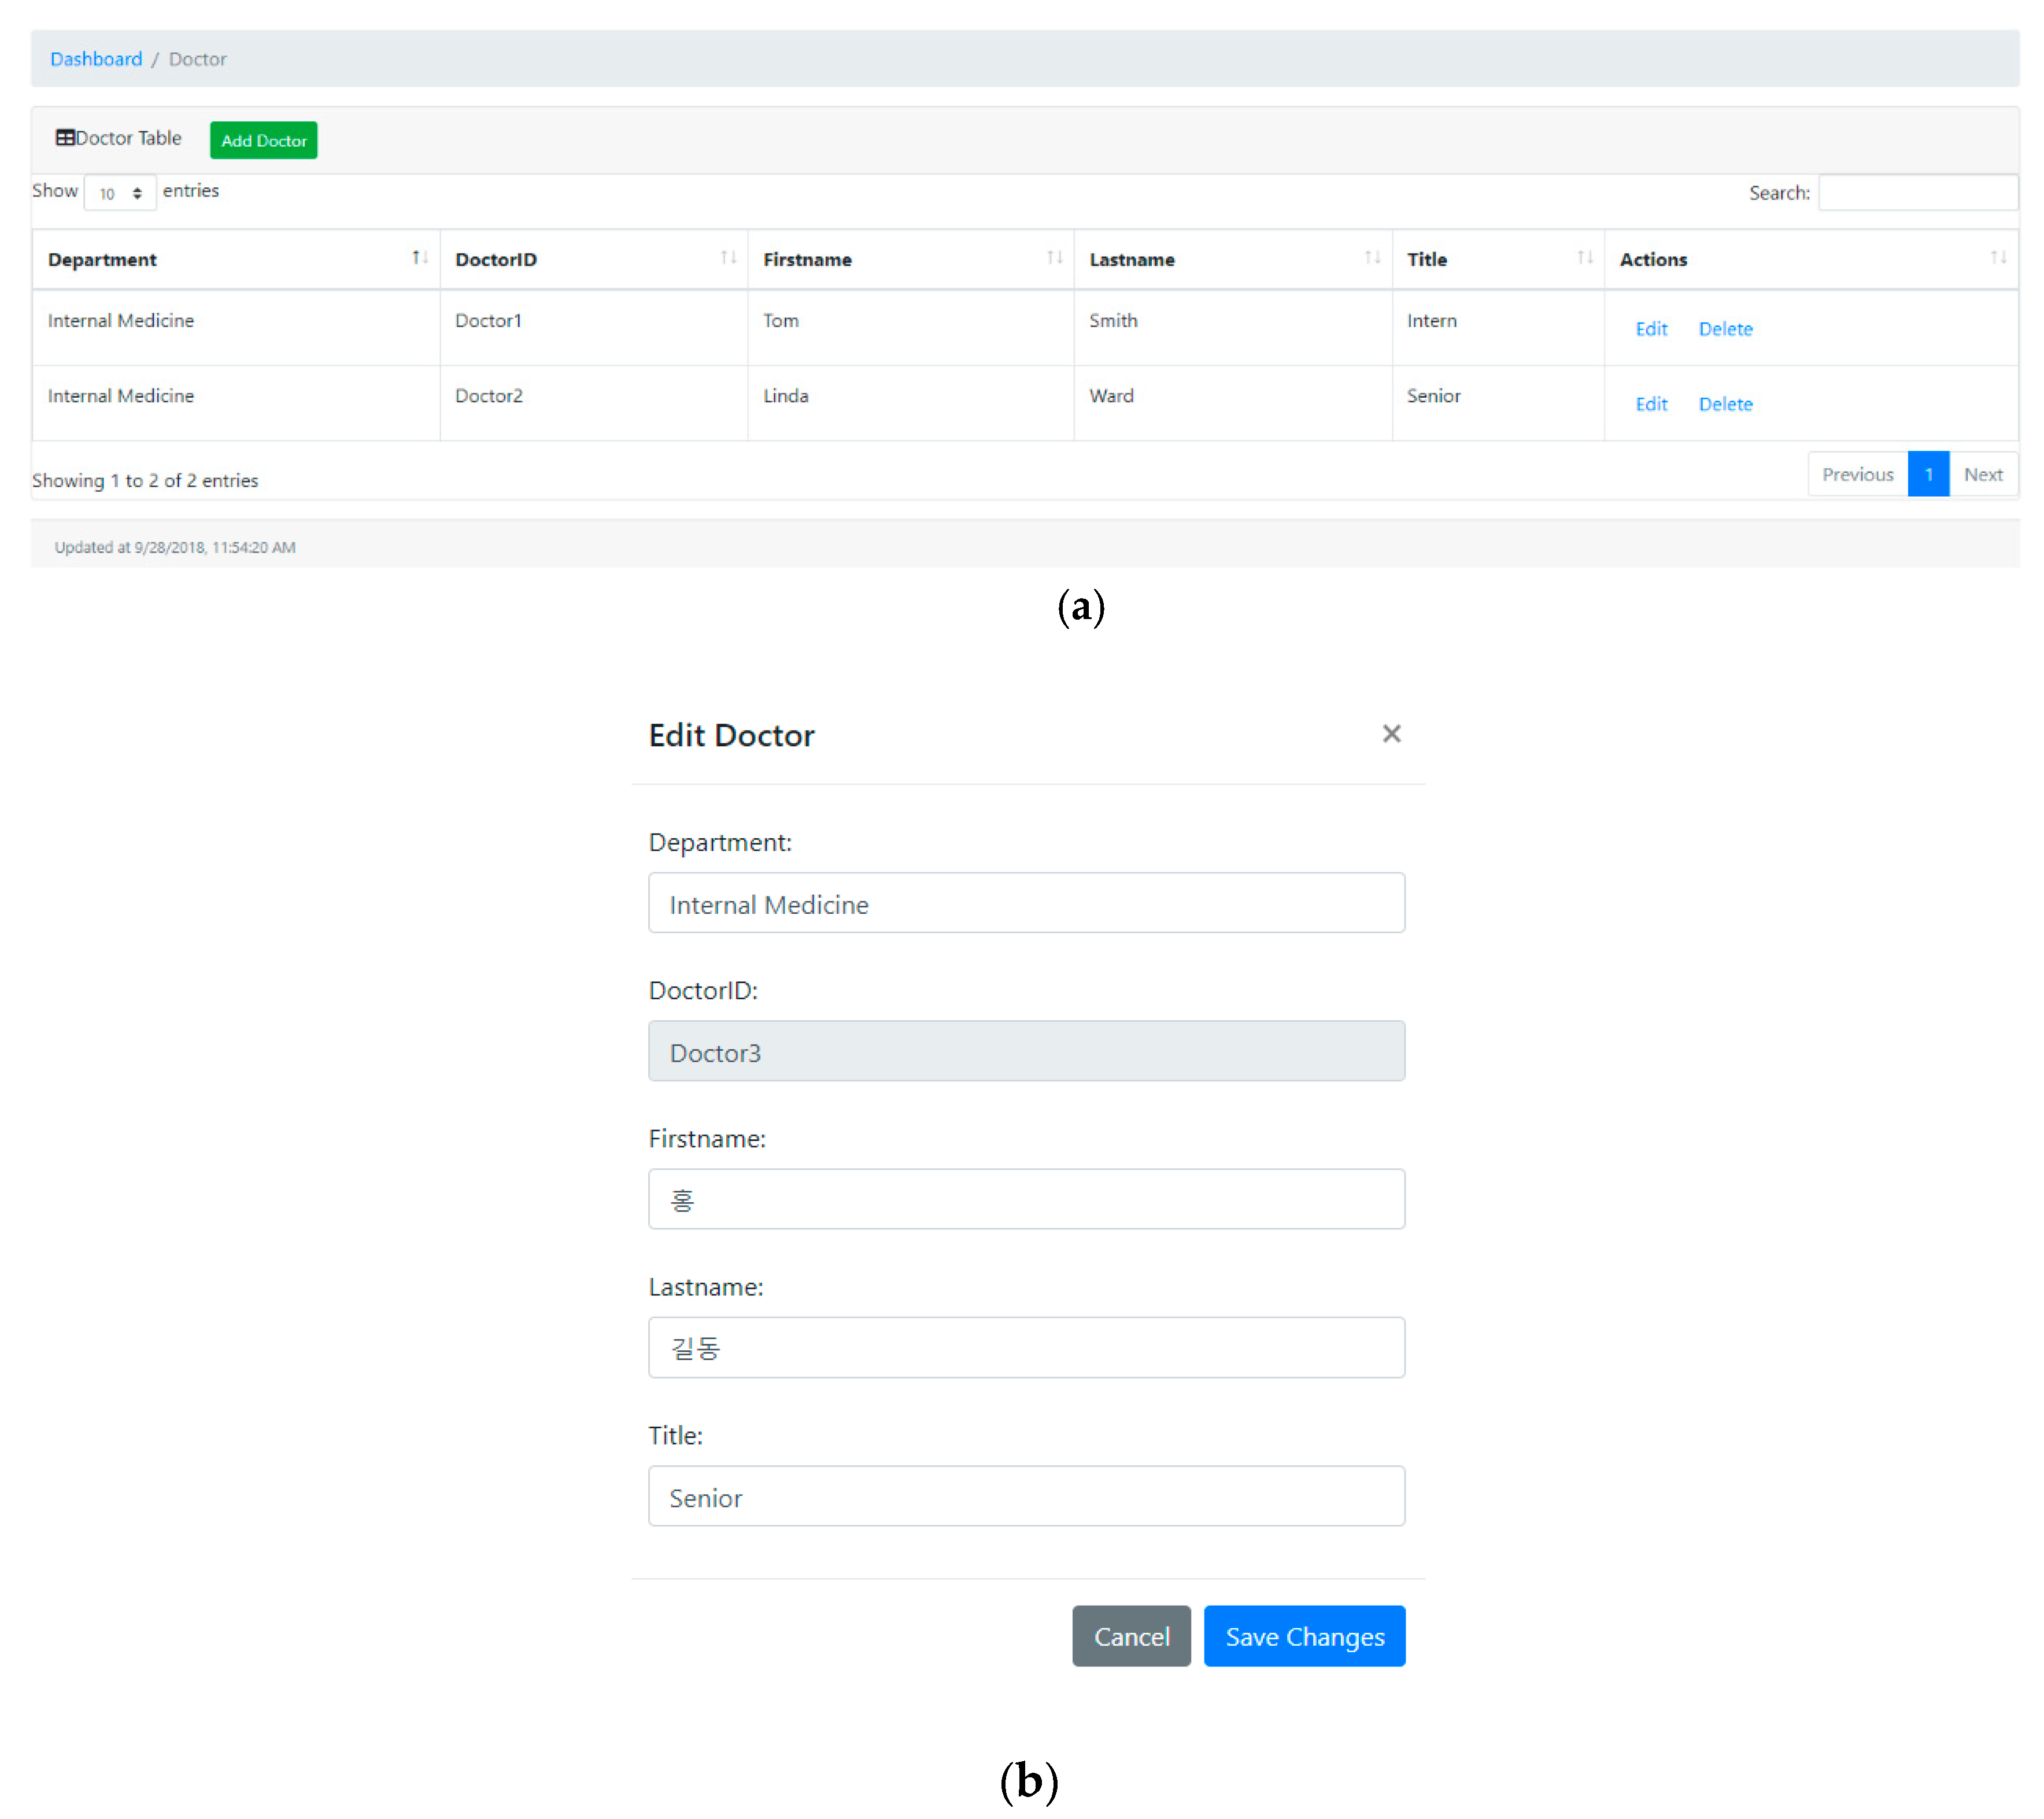This screenshot has width=2044, height=1819.
Task: Click the Updated at timestamp text
Action: pyautogui.click(x=175, y=548)
